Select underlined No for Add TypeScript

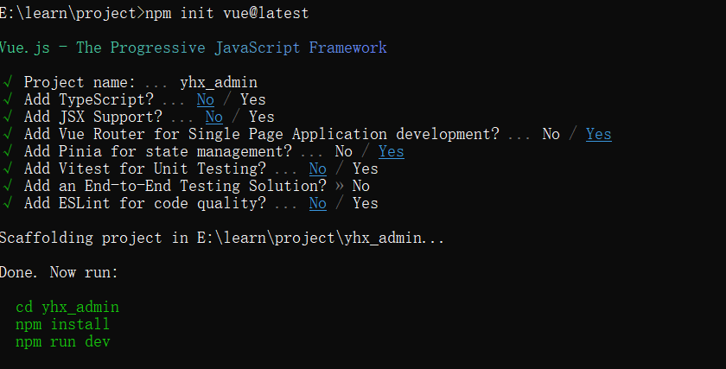(x=206, y=99)
